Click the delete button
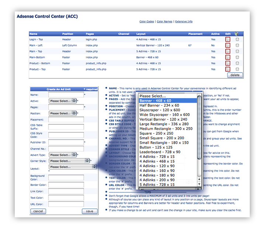This screenshot has width=262, height=231. 235,75
